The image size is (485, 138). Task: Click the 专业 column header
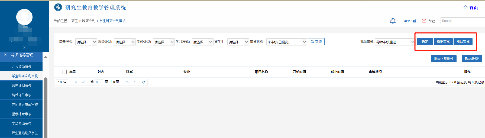[187, 72]
